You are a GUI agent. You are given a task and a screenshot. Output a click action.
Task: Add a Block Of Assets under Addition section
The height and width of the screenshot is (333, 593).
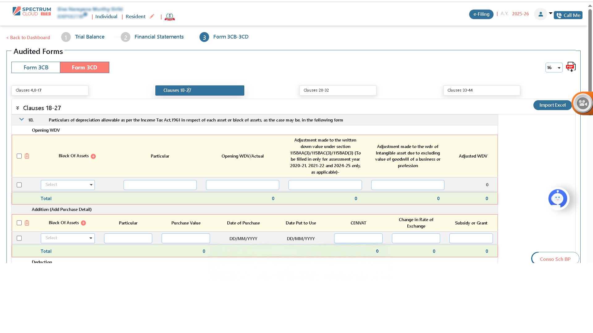(83, 223)
